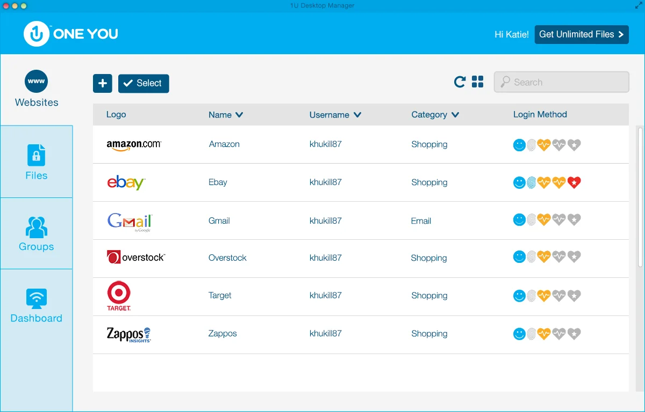645x412 pixels.
Task: Go to the Dashboard section
Action: point(37,306)
